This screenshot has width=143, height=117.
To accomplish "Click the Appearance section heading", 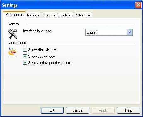I will (17, 43).
